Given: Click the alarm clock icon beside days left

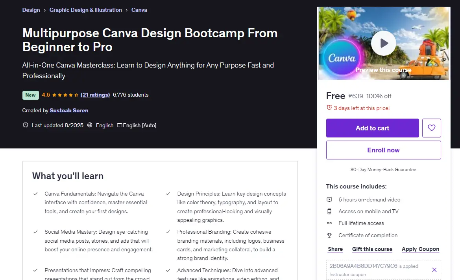Looking at the screenshot, I should tap(329, 108).
